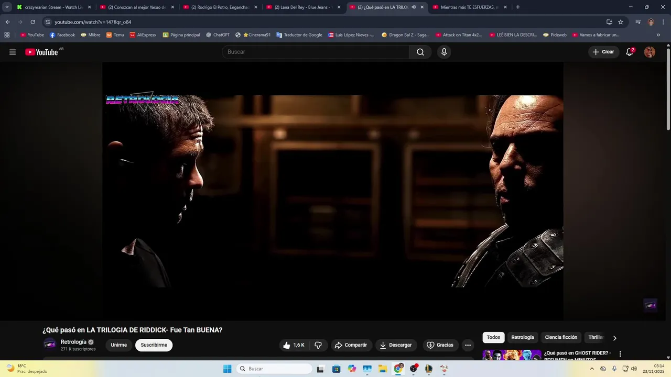Click the Windows taskbar search box

274,369
